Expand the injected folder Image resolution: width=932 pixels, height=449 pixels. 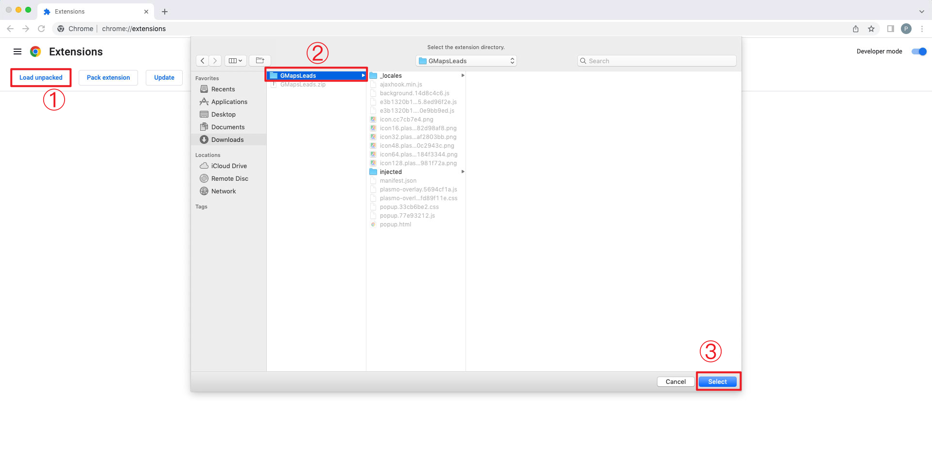coord(391,172)
